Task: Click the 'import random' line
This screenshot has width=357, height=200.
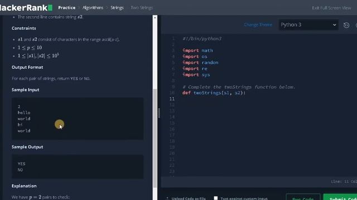Action: pos(200,63)
